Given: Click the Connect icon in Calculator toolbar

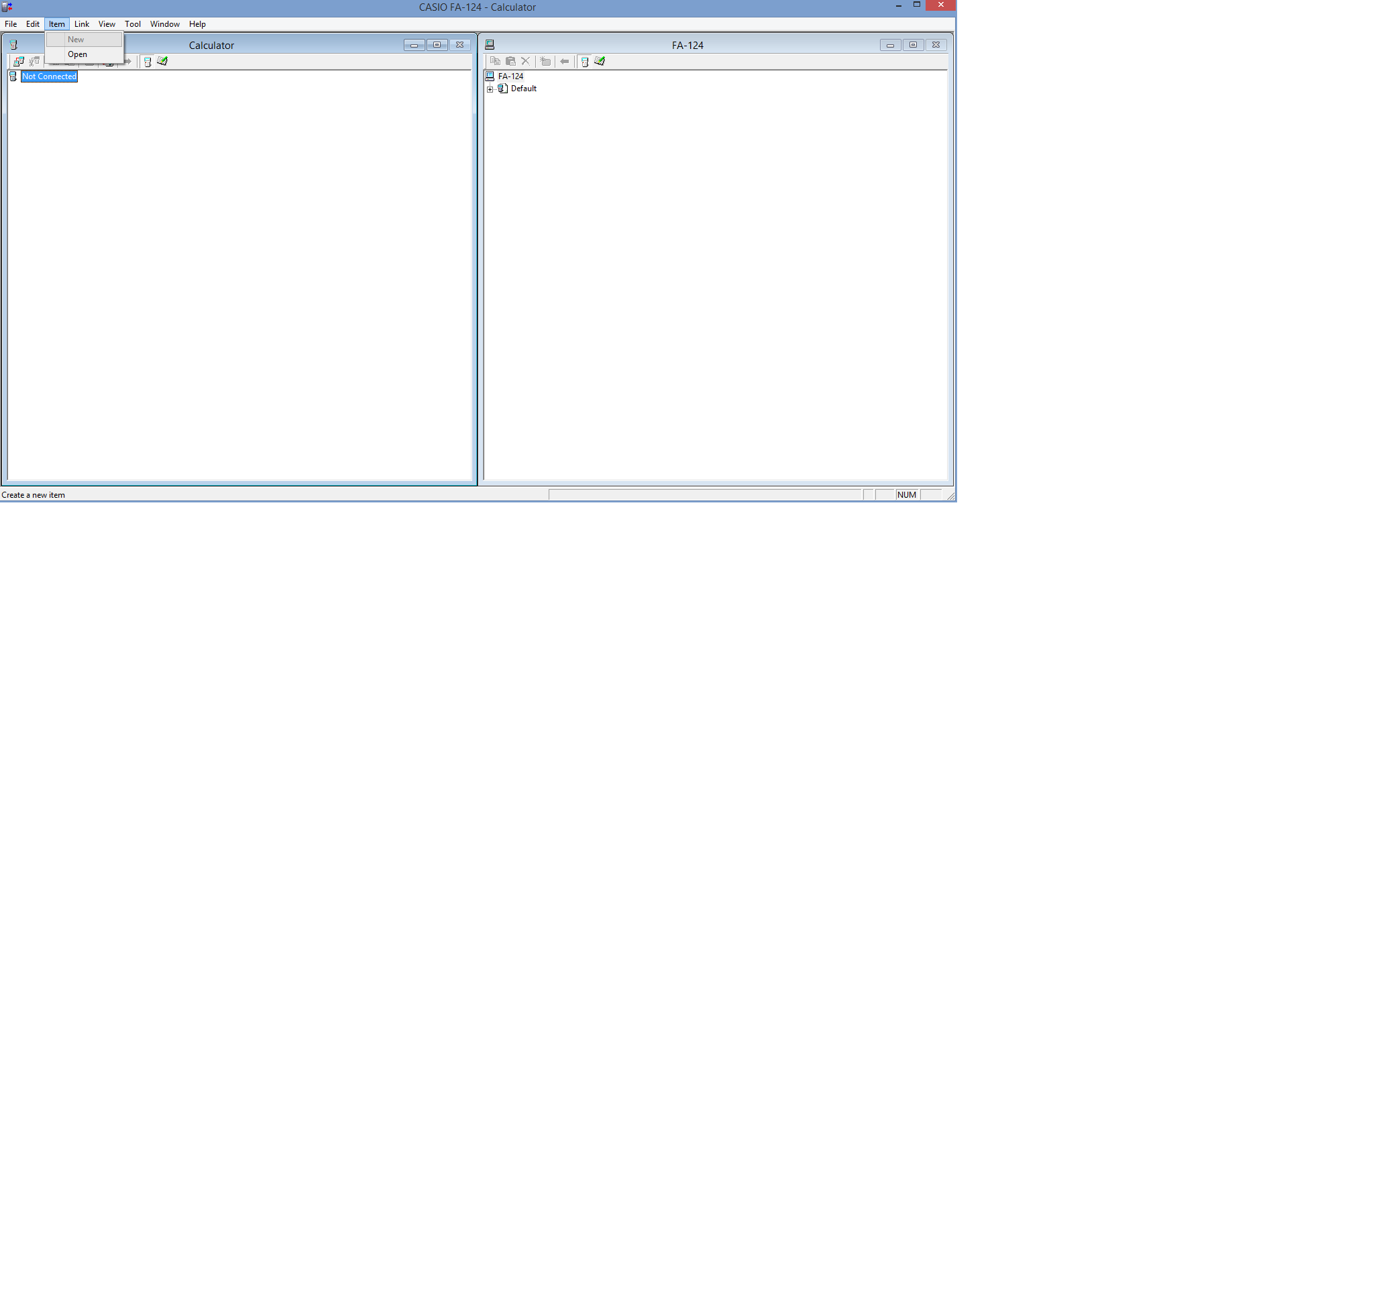Looking at the screenshot, I should 19,62.
